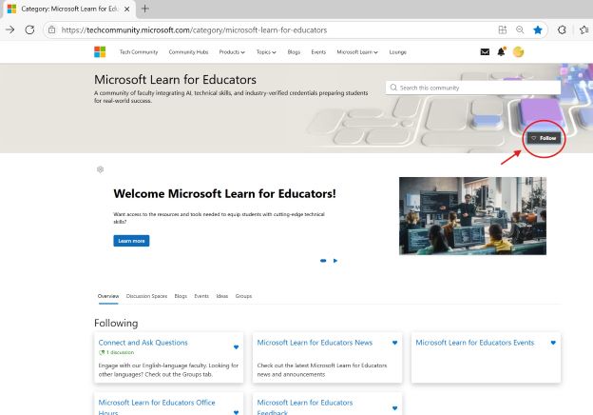Click the 'Microsoft Learn for Educators' banner title
The image size is (593, 415).
click(175, 80)
